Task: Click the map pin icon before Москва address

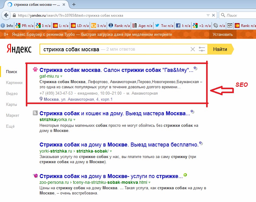Action: tap(41, 99)
